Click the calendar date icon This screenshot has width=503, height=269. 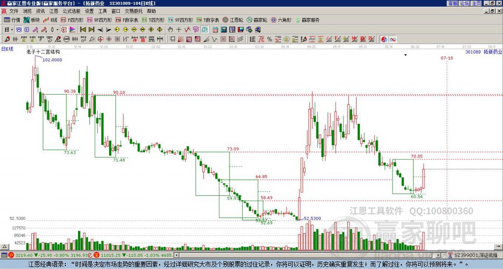(x=215, y=29)
